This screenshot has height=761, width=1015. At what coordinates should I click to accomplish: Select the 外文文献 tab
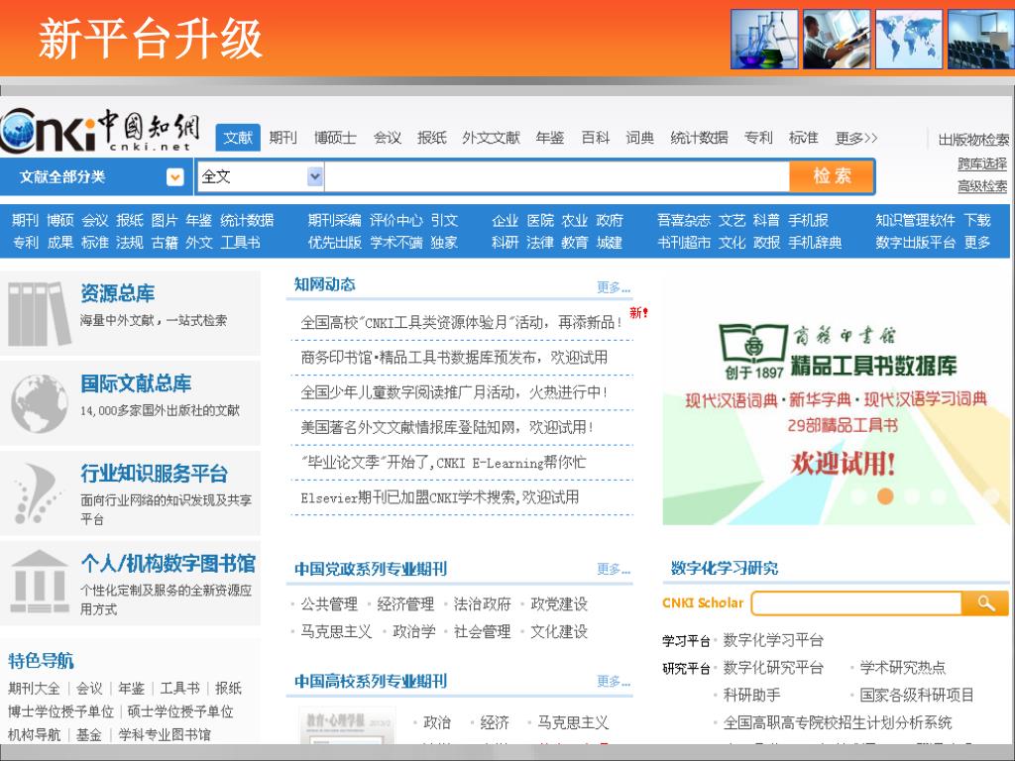click(x=492, y=137)
